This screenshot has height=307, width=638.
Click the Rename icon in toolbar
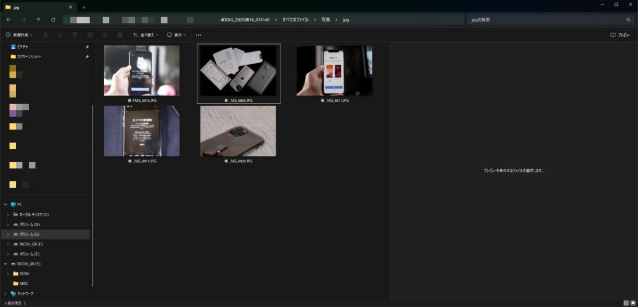point(90,35)
